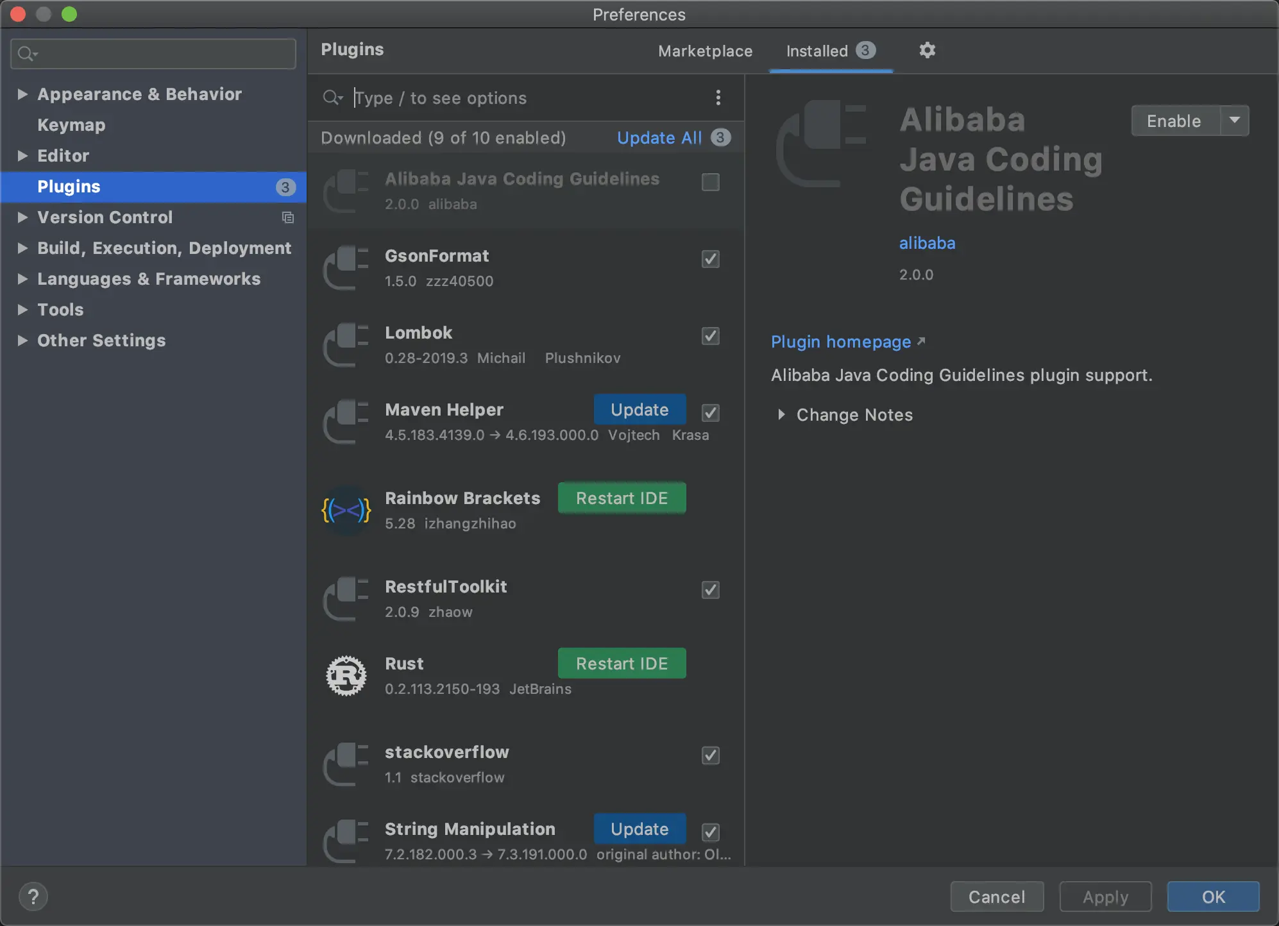Restart IDE for Rainbow Brackets

point(622,498)
